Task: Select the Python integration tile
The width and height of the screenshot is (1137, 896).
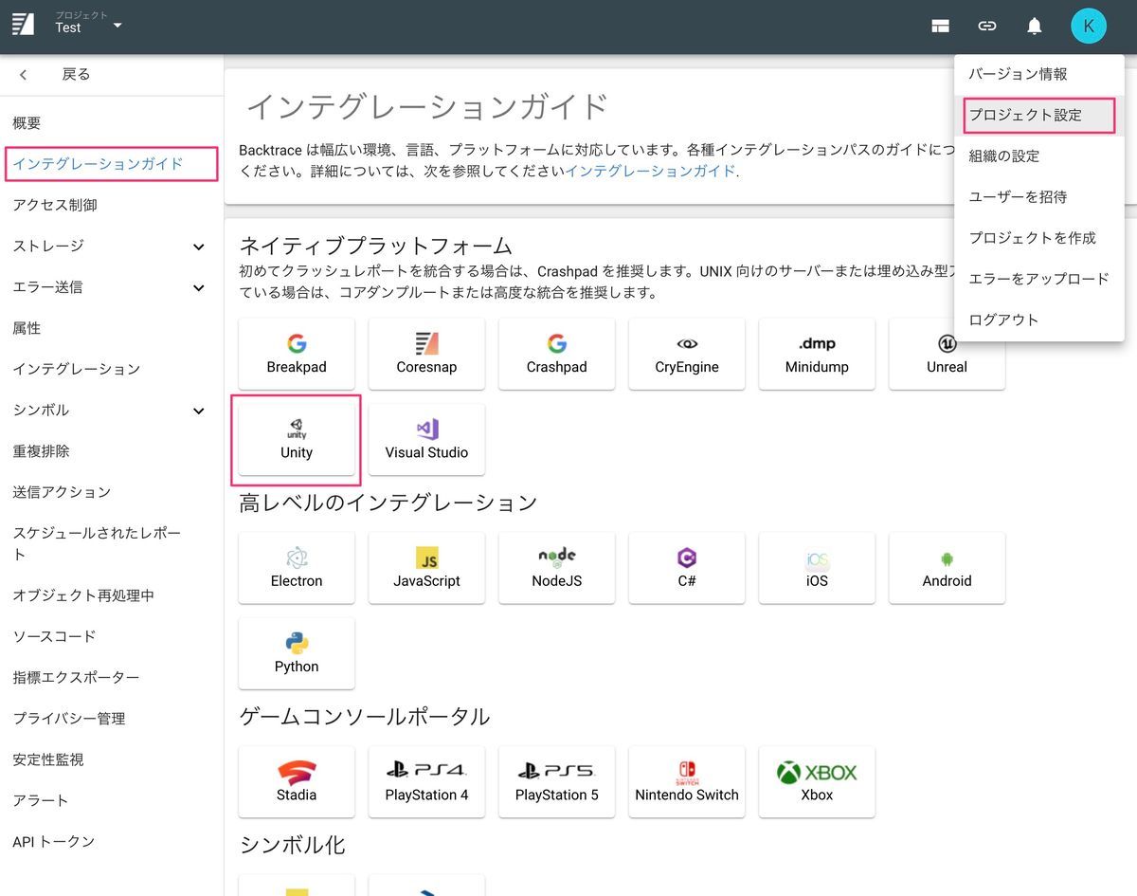Action: click(x=296, y=653)
